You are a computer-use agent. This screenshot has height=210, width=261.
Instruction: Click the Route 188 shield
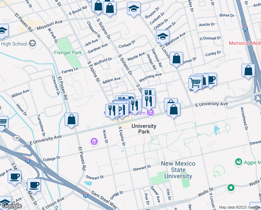pyautogui.click(x=17, y=138)
